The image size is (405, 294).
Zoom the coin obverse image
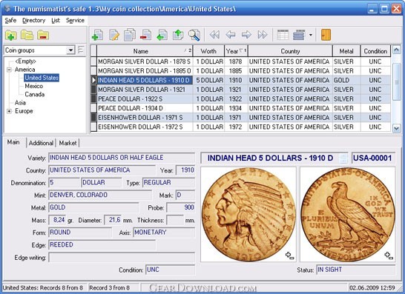tap(289, 255)
